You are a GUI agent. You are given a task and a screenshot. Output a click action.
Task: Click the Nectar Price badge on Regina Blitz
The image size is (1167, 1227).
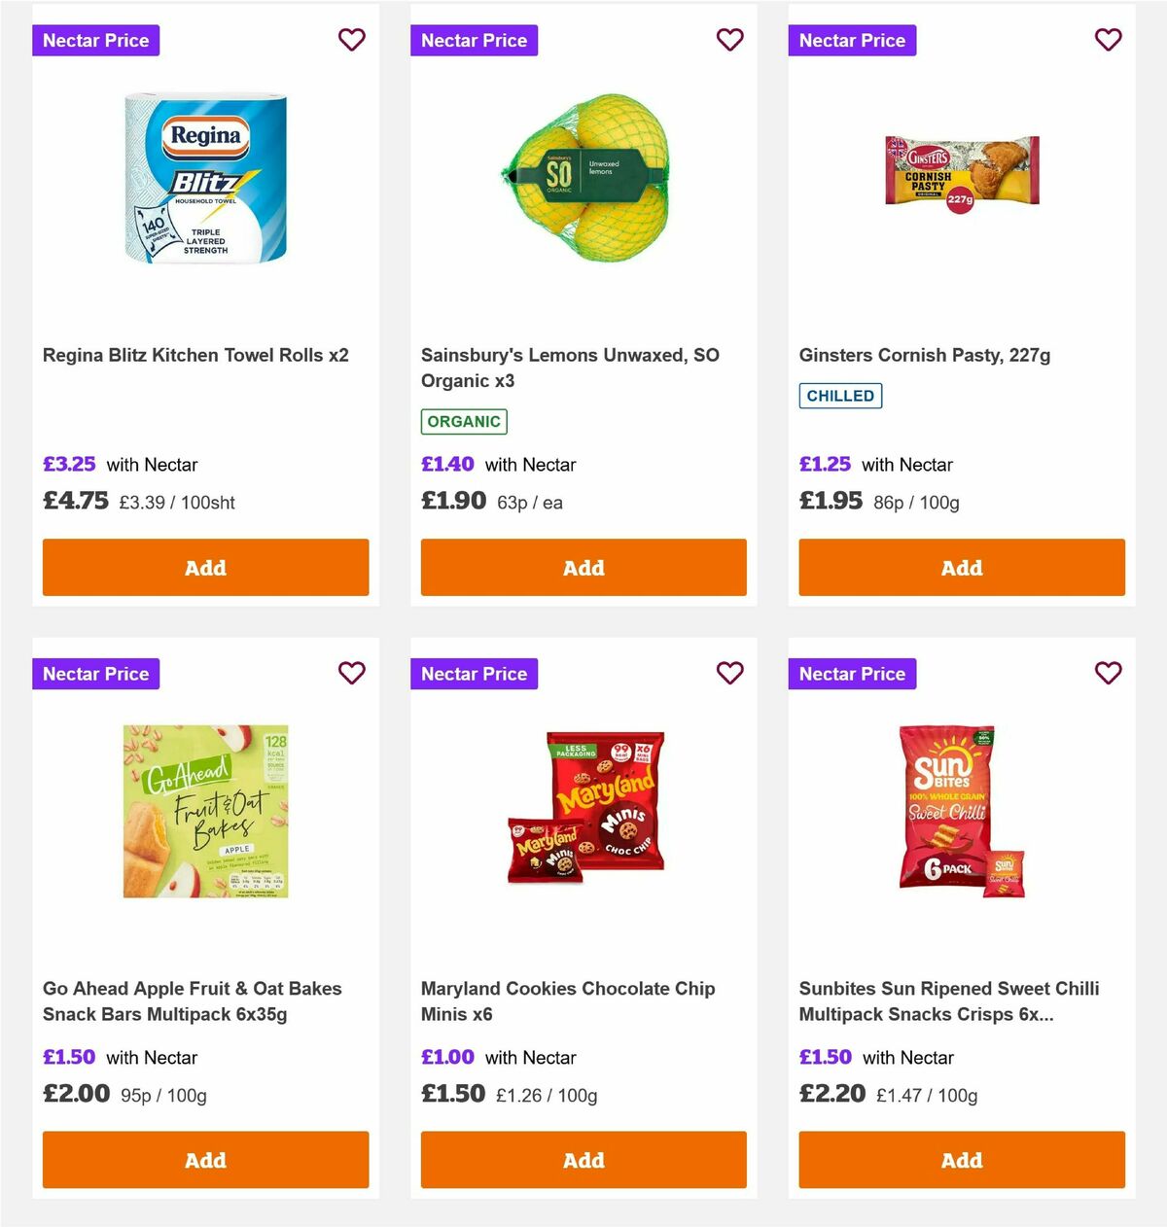(95, 40)
